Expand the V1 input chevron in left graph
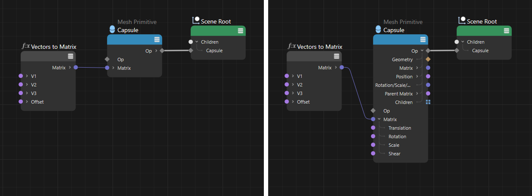532x196 pixels. tap(27, 76)
